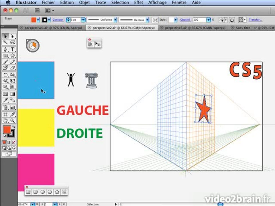The width and height of the screenshot is (275, 206).
Task: Select the Paintbrush tool
Action: (x=5, y=62)
